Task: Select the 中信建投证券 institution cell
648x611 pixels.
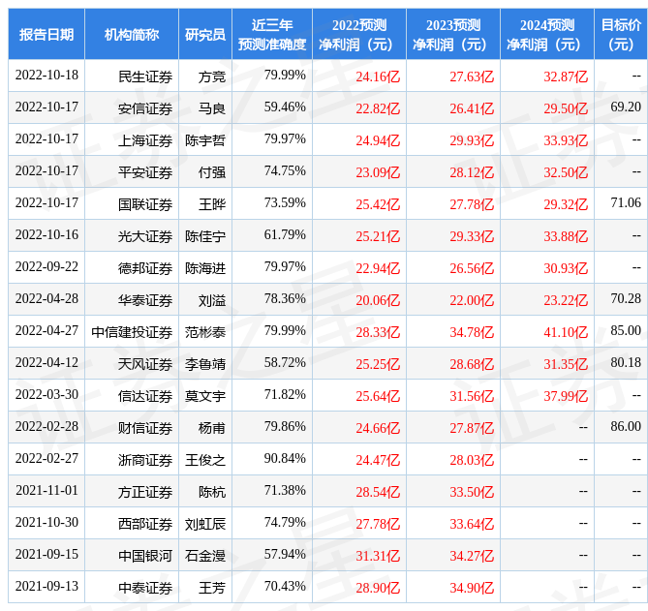Action: click(132, 332)
